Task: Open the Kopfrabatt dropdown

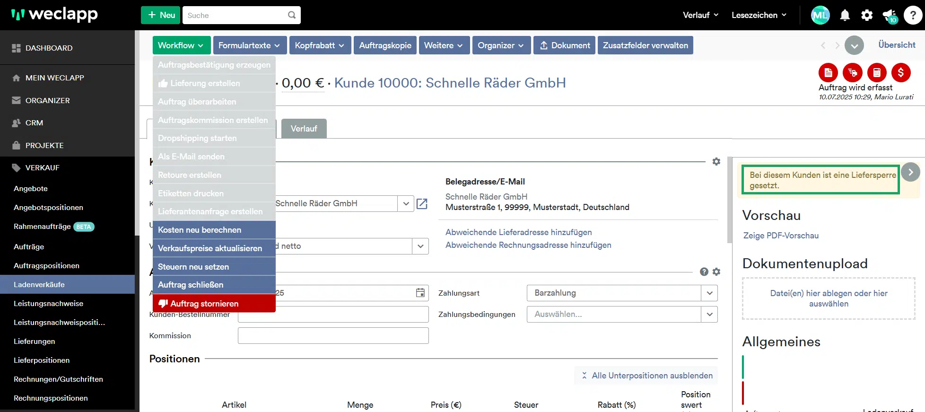Action: coord(320,45)
